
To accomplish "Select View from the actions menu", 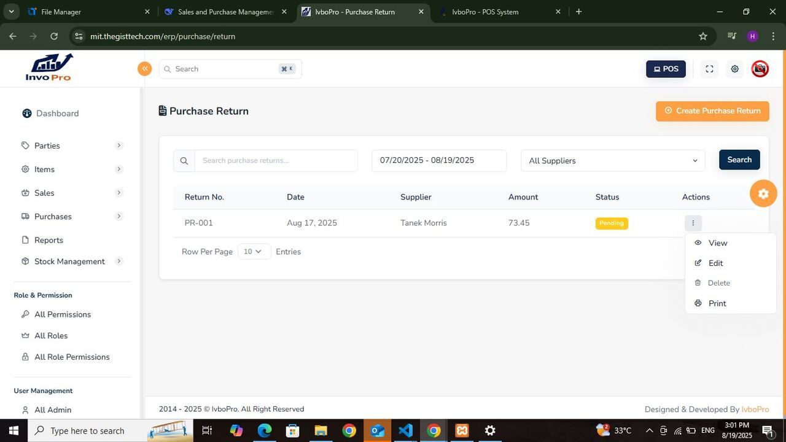I will [x=717, y=243].
